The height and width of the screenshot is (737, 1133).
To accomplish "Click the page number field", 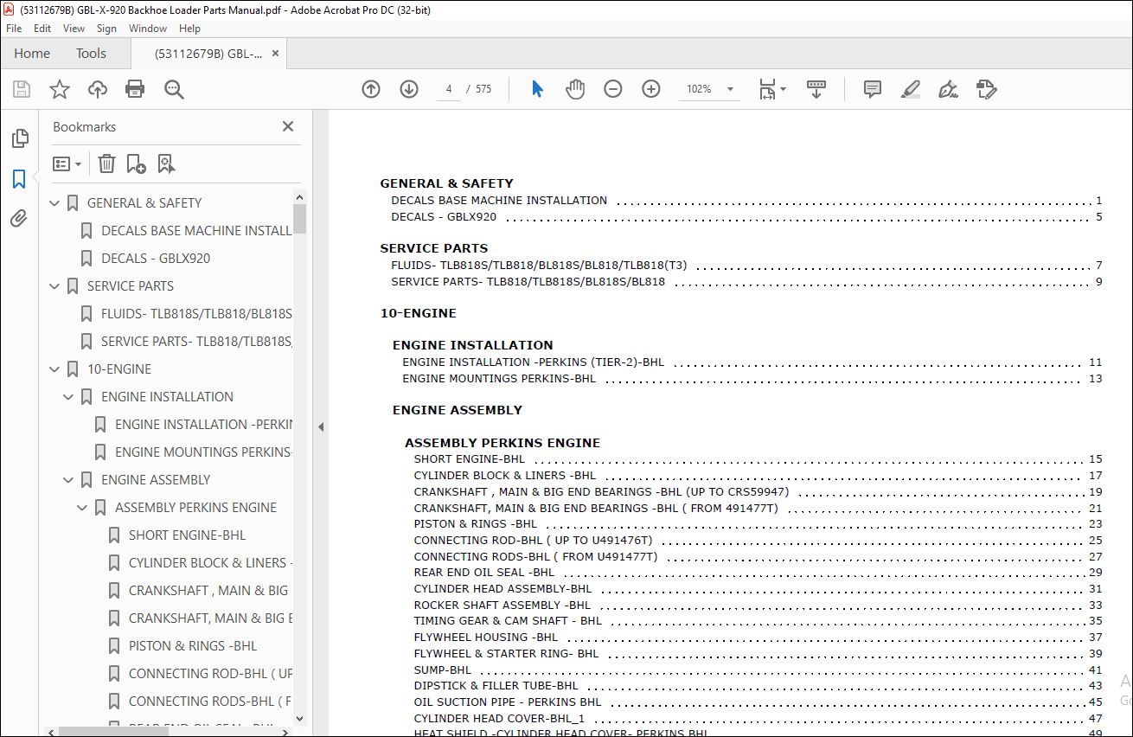I will (x=449, y=89).
